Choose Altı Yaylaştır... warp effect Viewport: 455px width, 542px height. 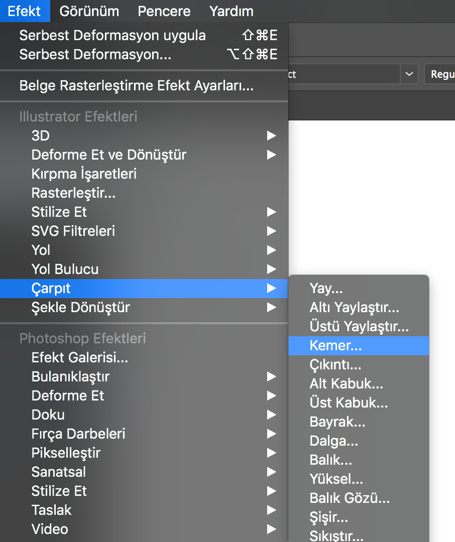tap(359, 307)
